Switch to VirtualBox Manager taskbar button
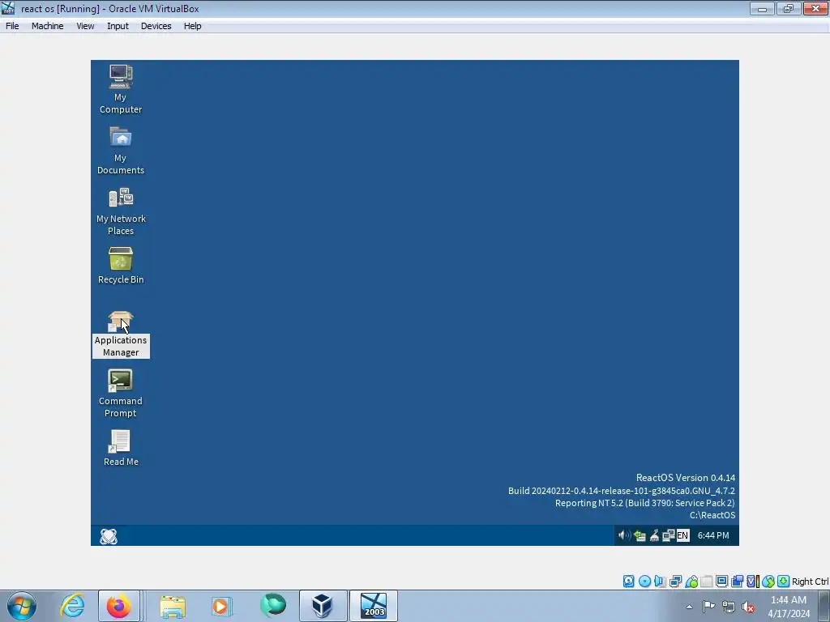This screenshot has height=622, width=830. tap(323, 606)
